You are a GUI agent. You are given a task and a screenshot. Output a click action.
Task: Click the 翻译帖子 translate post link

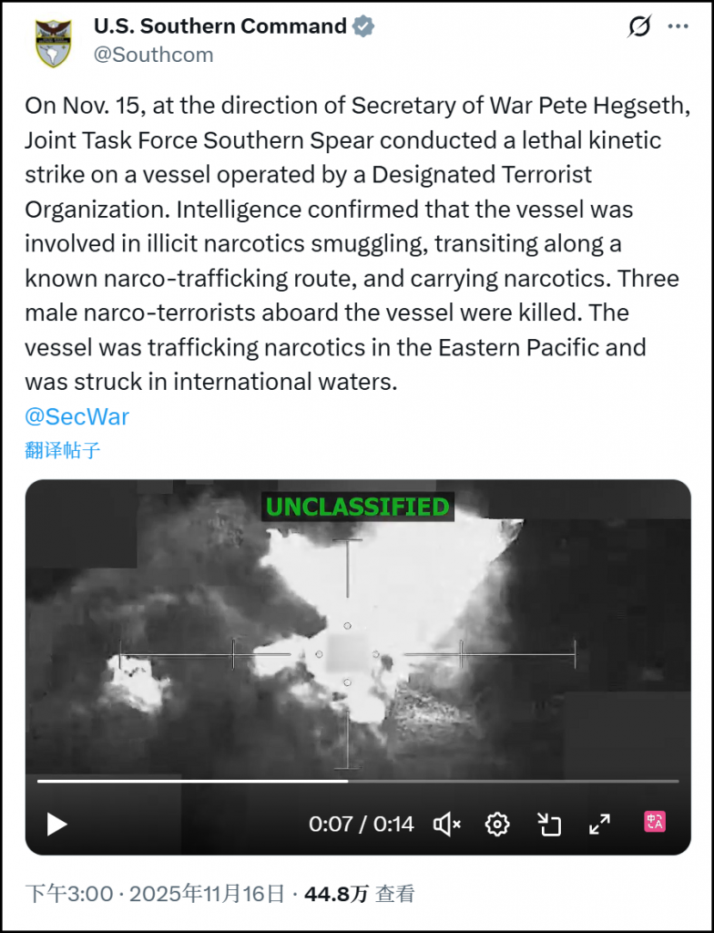coord(63,450)
